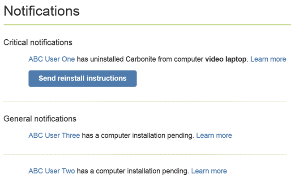Open the ABC User Three profile link
This screenshot has width=291, height=189.
(54, 135)
